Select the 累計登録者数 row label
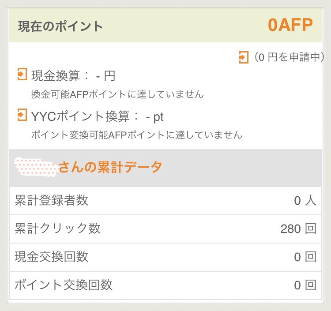This screenshot has height=311, width=331. click(x=52, y=200)
